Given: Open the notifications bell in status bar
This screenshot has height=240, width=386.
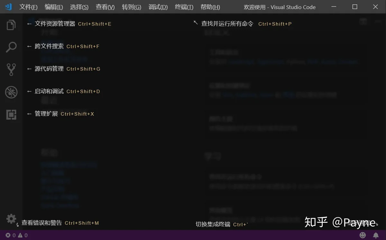Looking at the screenshot, I should coord(375,235).
